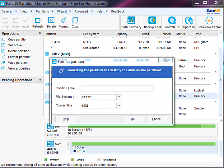Sort by the File System column header
This screenshot has width=224, height=168.
tap(94, 34)
